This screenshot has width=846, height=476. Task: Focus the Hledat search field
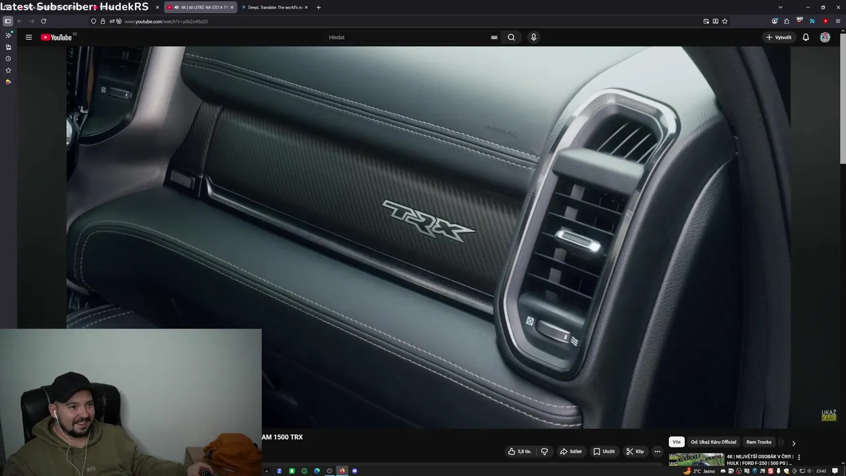click(x=406, y=37)
